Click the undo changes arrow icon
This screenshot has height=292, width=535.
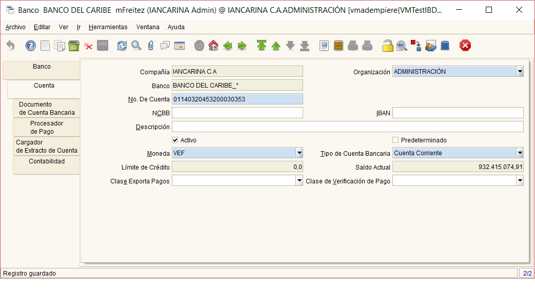[x=11, y=45]
